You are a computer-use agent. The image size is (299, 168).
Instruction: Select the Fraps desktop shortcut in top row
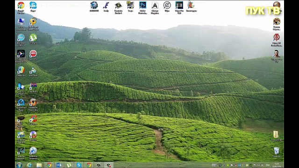pos(130,7)
